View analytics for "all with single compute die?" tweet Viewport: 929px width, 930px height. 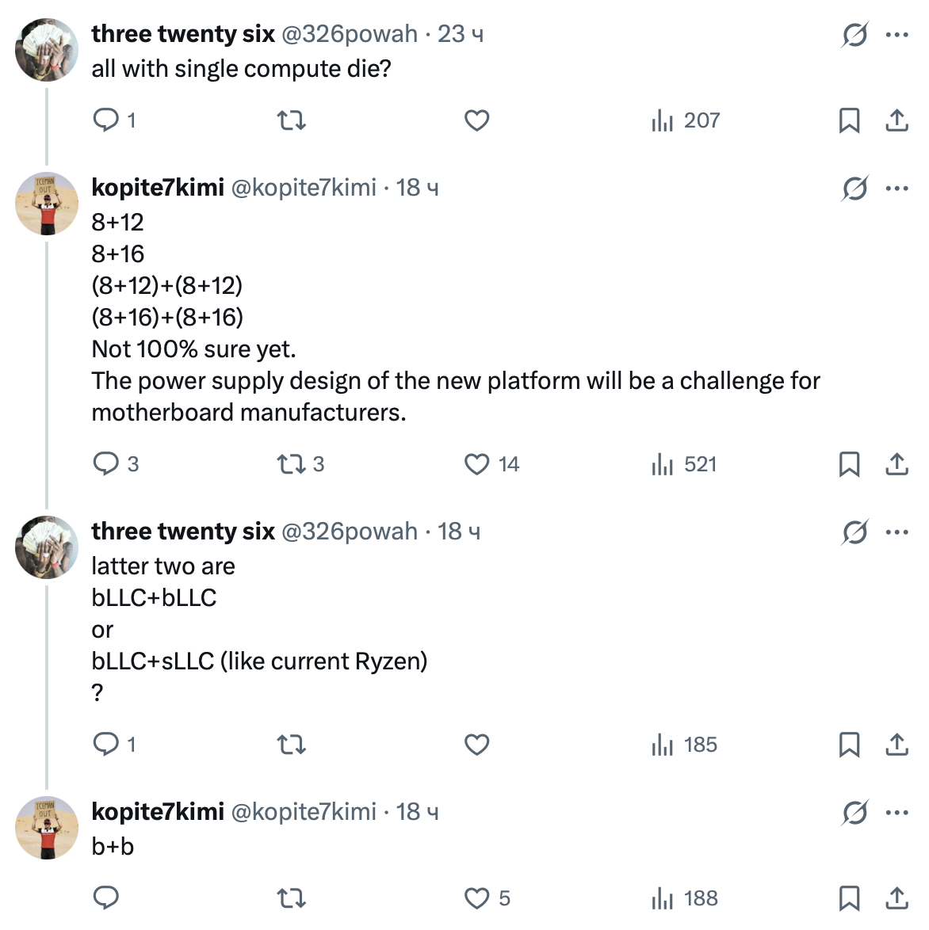[659, 120]
